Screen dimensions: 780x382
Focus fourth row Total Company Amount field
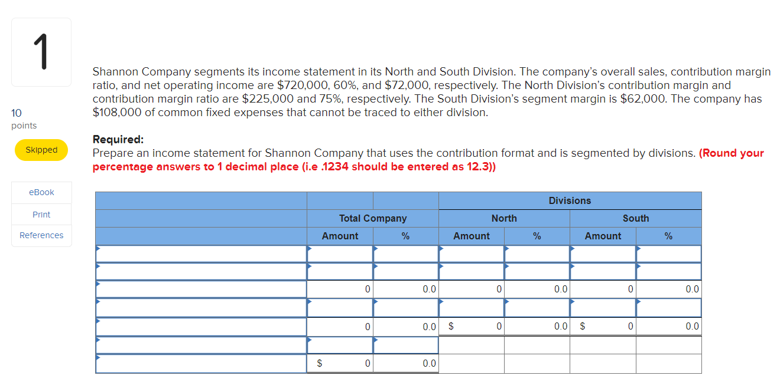(x=340, y=308)
